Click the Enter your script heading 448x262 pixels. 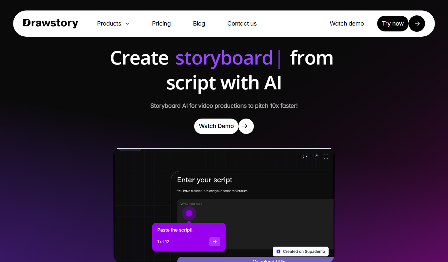(x=205, y=180)
